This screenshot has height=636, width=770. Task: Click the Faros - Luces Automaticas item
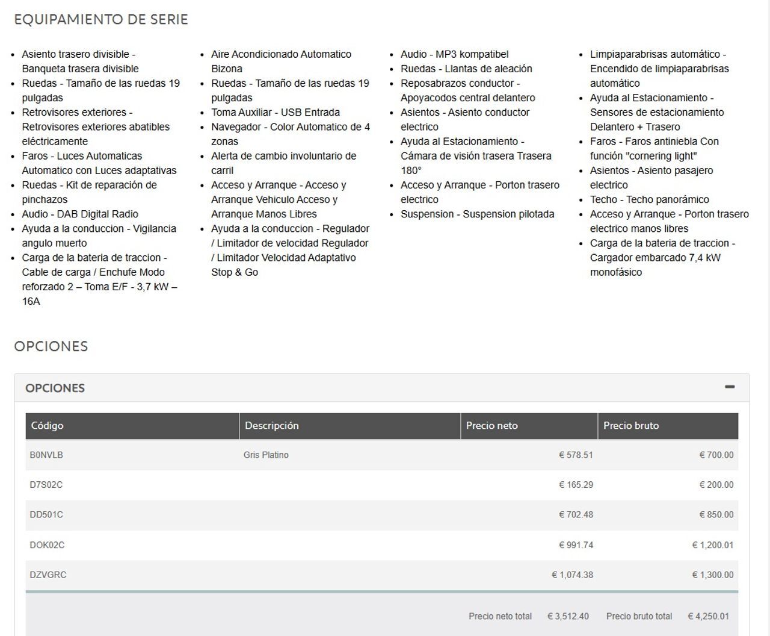(99, 163)
